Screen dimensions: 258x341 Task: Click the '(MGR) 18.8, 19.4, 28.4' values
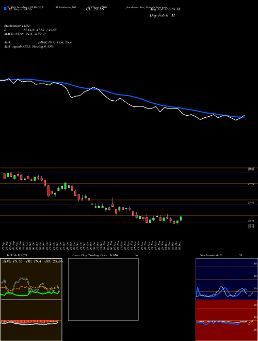[55, 42]
